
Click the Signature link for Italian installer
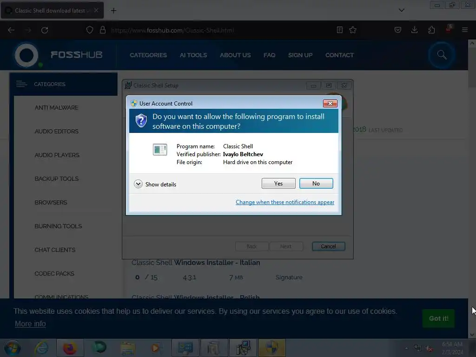(289, 277)
